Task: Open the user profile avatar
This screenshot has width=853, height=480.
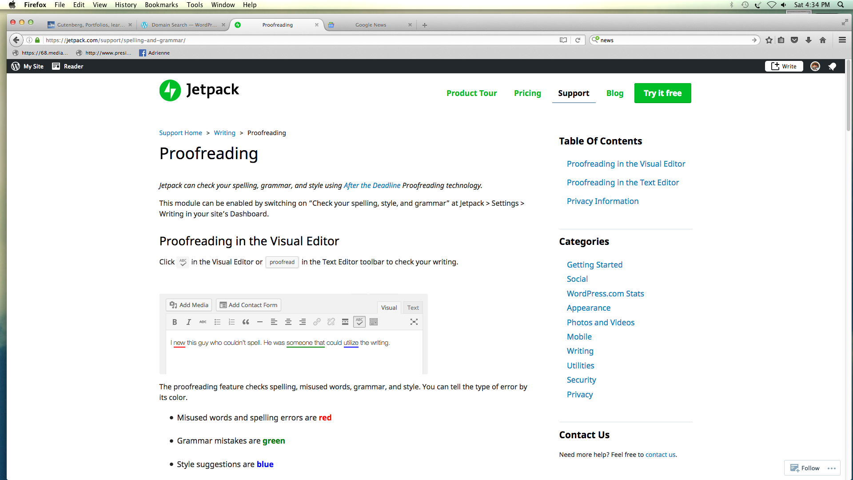Action: click(x=815, y=66)
